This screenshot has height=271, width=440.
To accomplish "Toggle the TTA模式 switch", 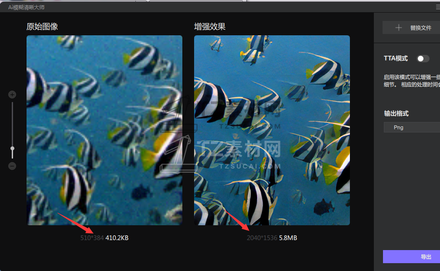I will 423,58.
